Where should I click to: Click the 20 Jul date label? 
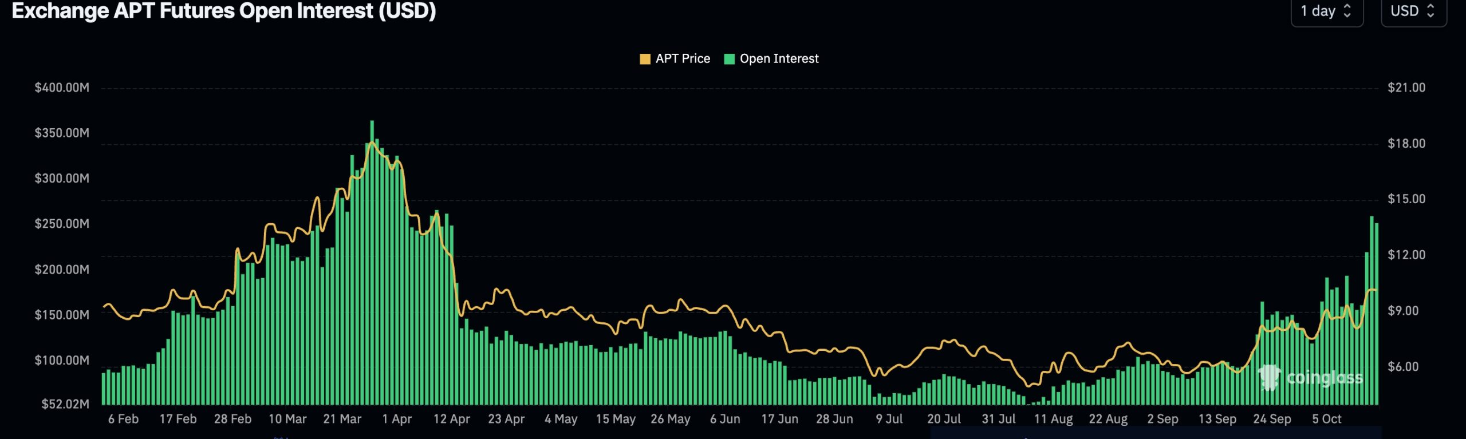pos(944,419)
